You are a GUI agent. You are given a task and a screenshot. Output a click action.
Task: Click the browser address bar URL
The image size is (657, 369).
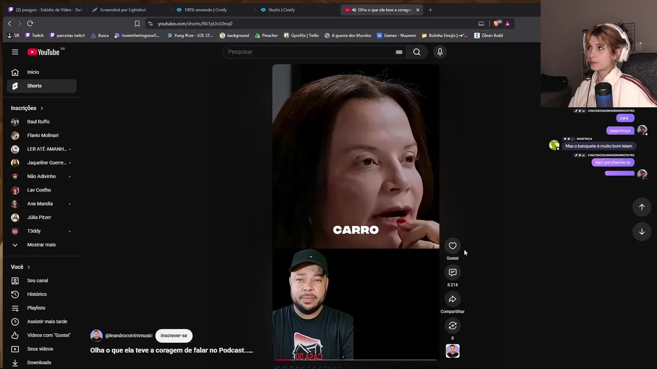tap(195, 24)
